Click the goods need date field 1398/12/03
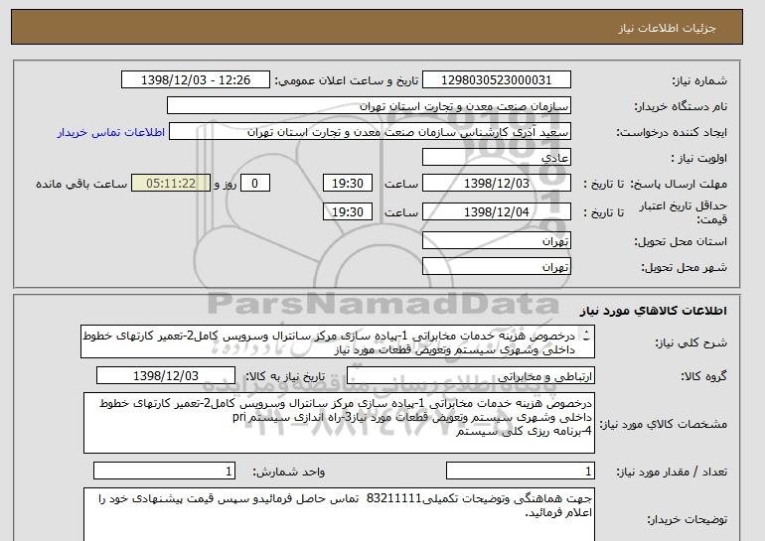Image resolution: width=765 pixels, height=541 pixels. (166, 376)
